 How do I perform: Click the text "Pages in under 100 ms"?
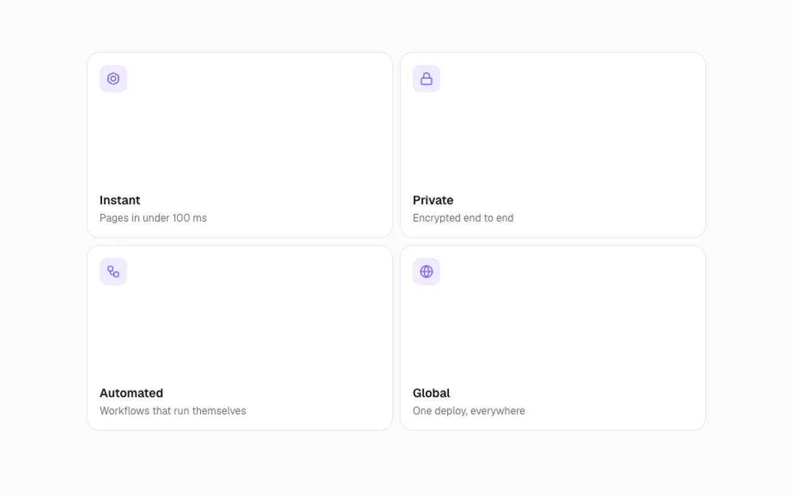tap(153, 218)
